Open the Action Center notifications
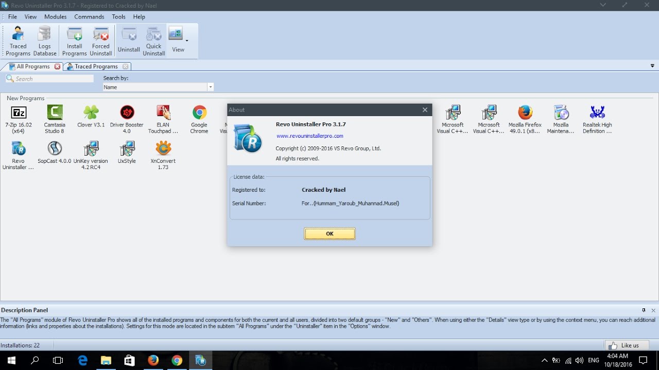Image resolution: width=659 pixels, height=370 pixels. click(x=643, y=361)
